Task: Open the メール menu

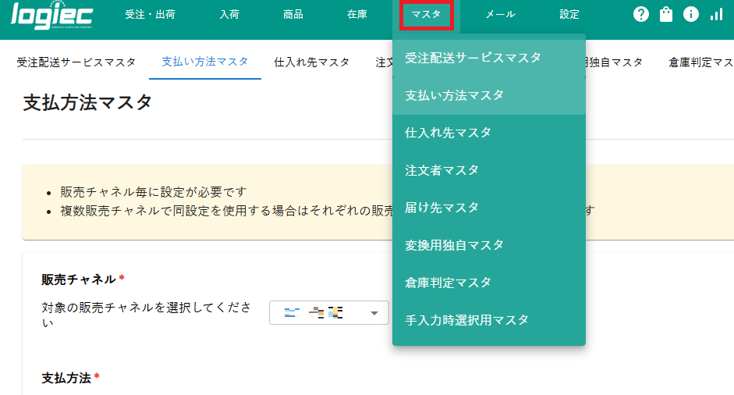Action: [500, 15]
